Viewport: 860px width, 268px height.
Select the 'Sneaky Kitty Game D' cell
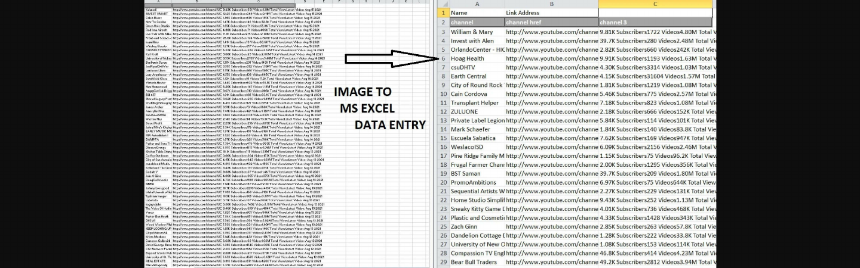[477, 209]
